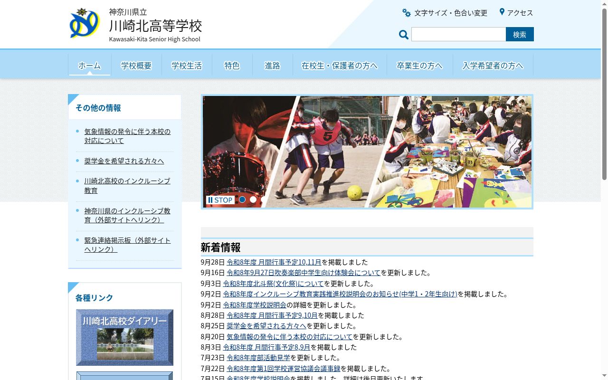608x380 pixels.
Task: Open インクルーシブ教育実践推進校説明会のお知らせ link
Action: [x=340, y=294]
